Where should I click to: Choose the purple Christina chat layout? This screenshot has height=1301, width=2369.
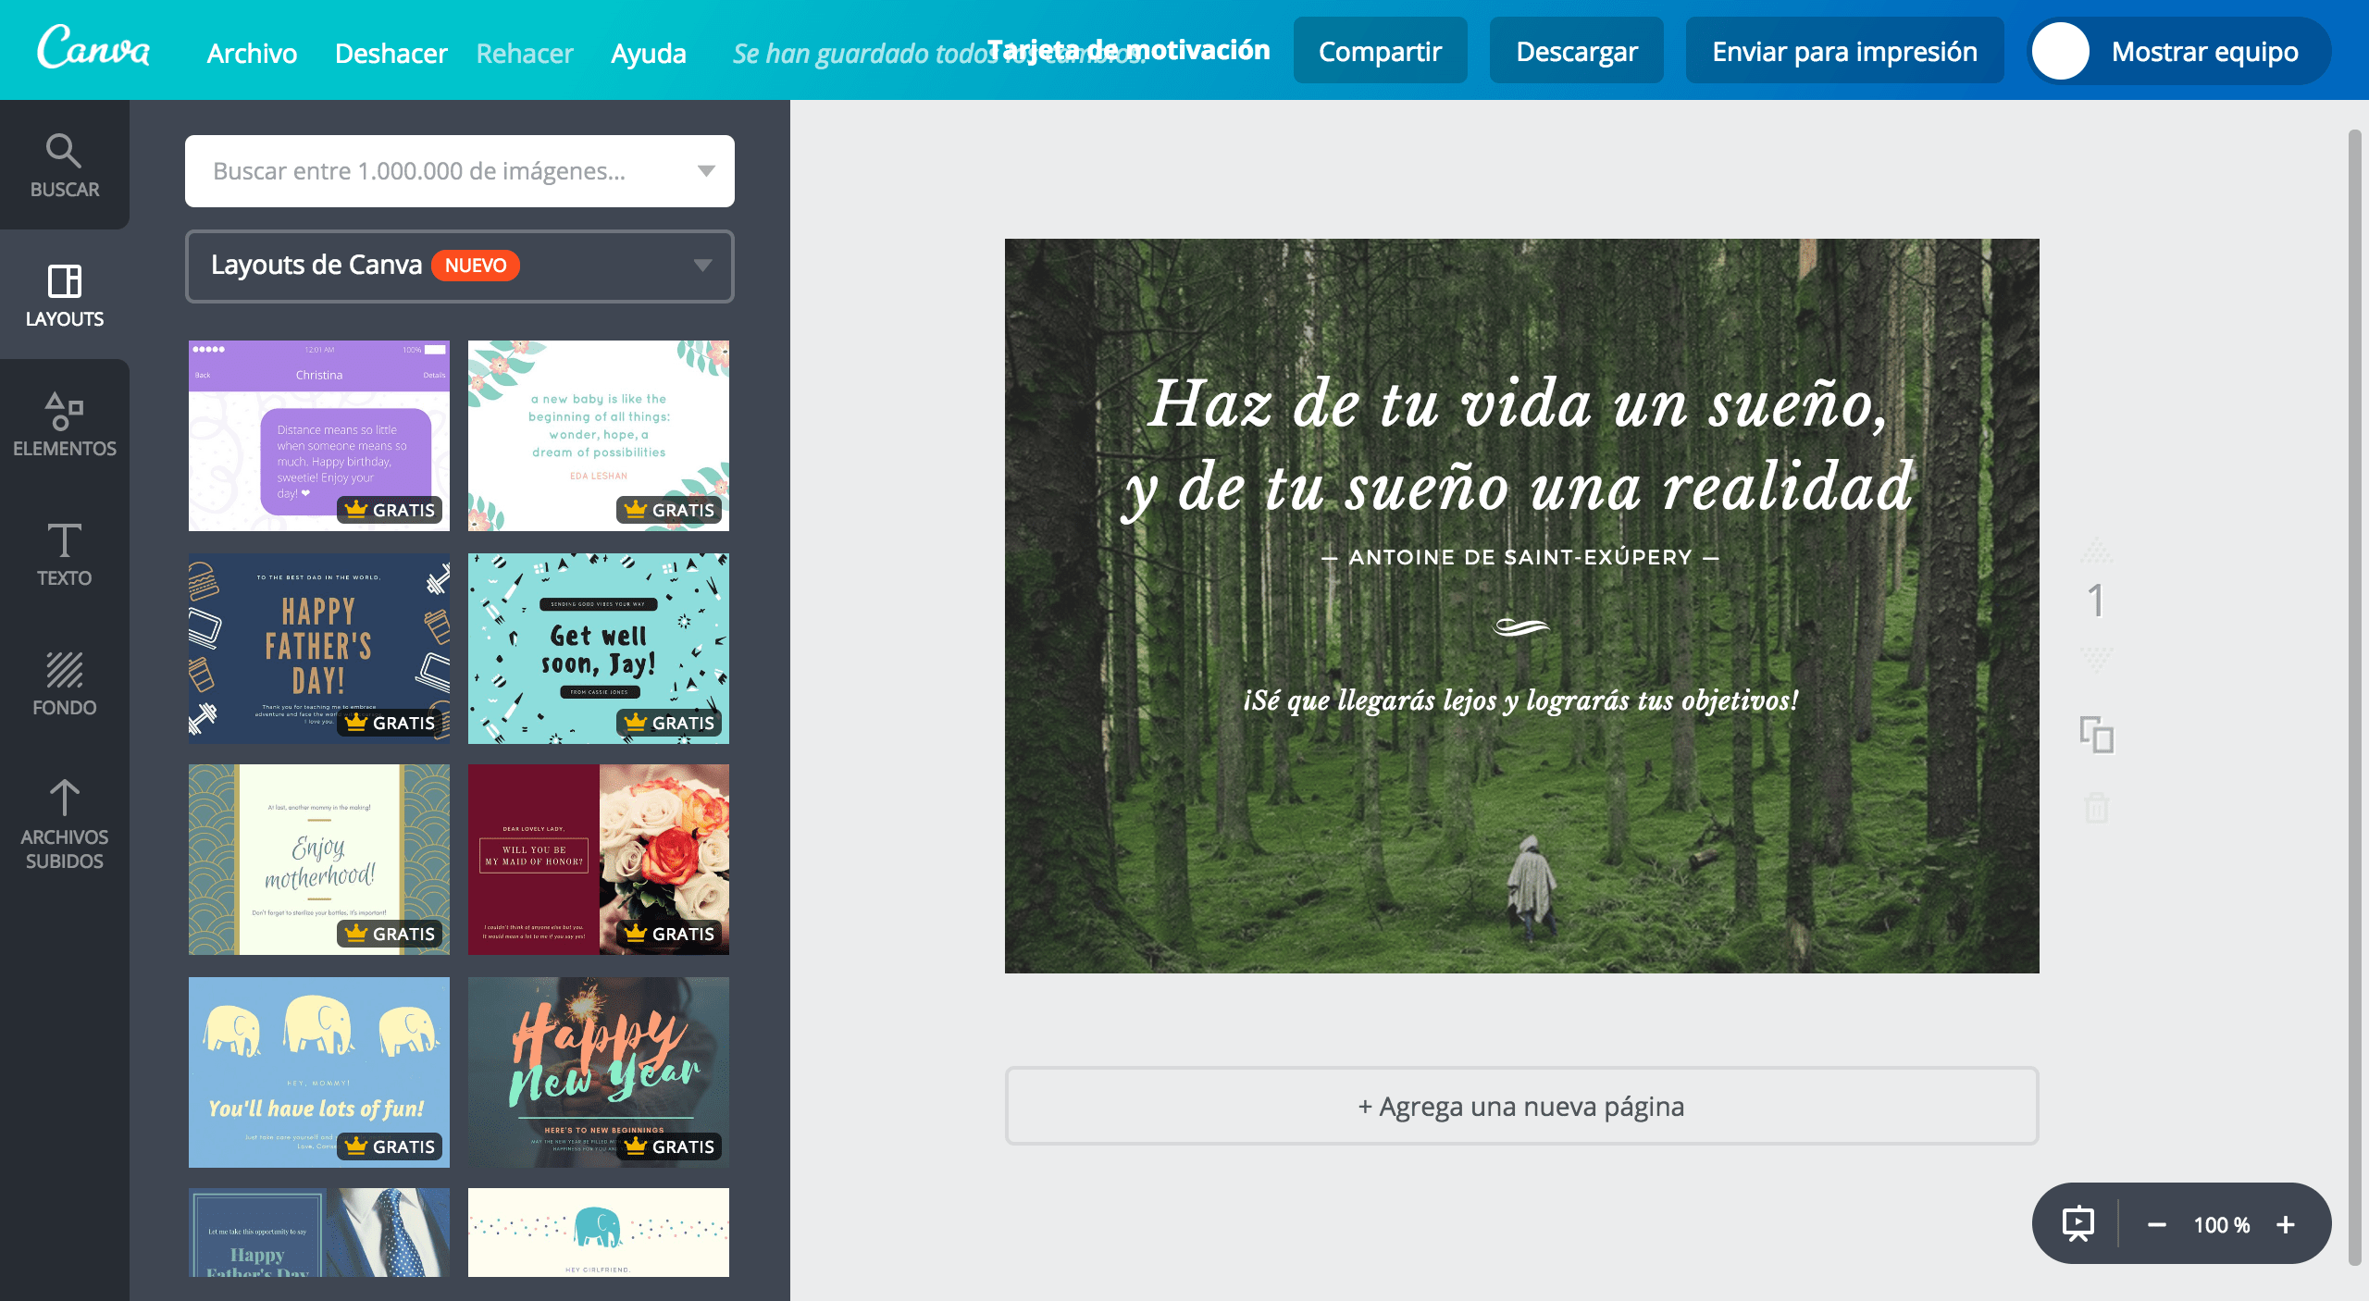click(x=319, y=436)
